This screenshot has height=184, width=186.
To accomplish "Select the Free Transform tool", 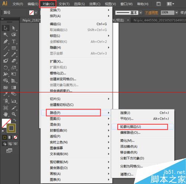I will pos(14,74).
